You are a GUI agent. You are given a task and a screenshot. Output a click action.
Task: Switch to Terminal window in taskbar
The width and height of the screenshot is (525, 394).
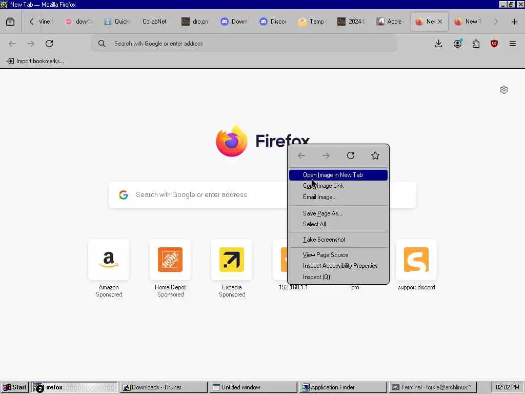(433, 387)
